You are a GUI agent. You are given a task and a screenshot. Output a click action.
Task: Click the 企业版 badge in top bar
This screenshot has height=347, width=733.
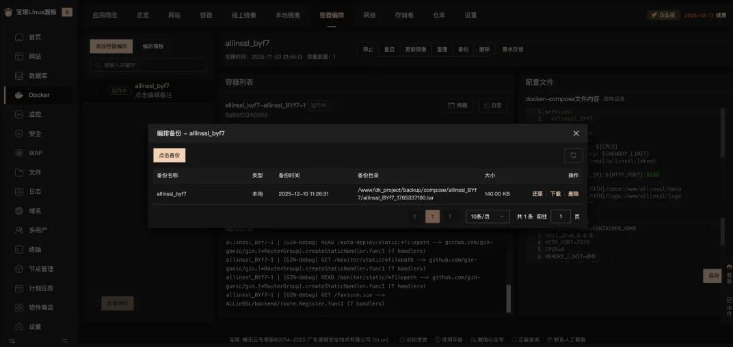pyautogui.click(x=663, y=15)
